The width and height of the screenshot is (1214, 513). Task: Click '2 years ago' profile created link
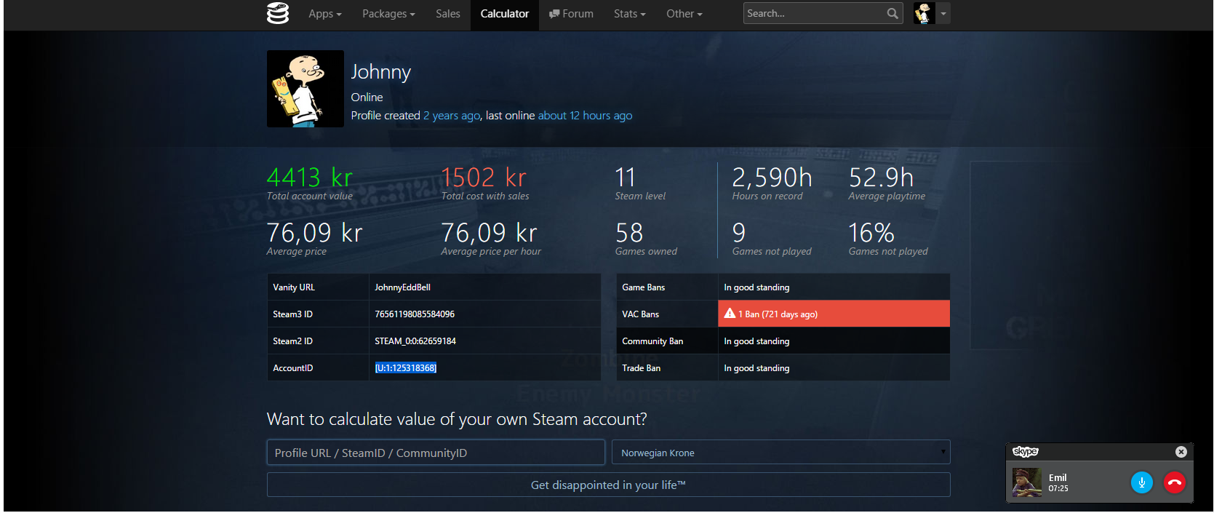[x=452, y=116]
